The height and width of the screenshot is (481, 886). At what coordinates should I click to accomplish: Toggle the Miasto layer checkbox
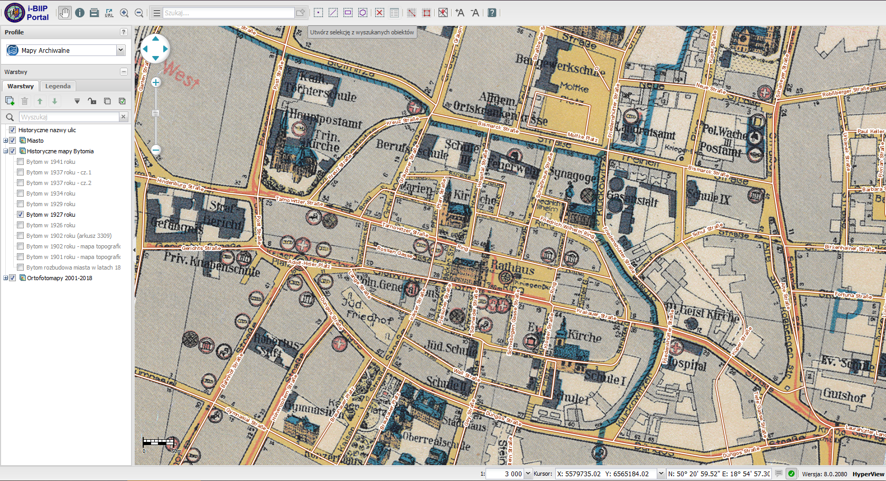(13, 141)
